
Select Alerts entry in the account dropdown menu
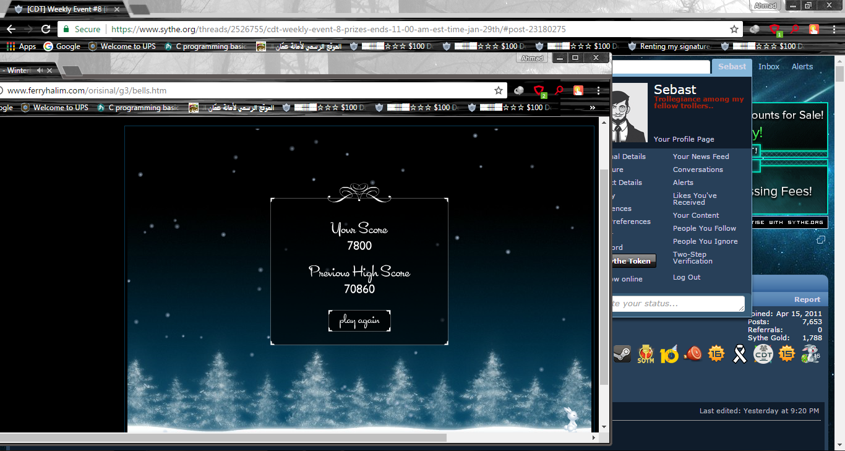tap(683, 183)
